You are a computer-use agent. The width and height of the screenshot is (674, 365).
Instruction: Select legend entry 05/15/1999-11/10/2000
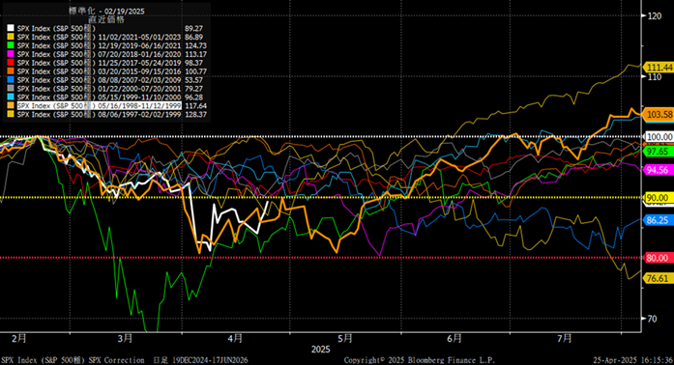(x=100, y=98)
